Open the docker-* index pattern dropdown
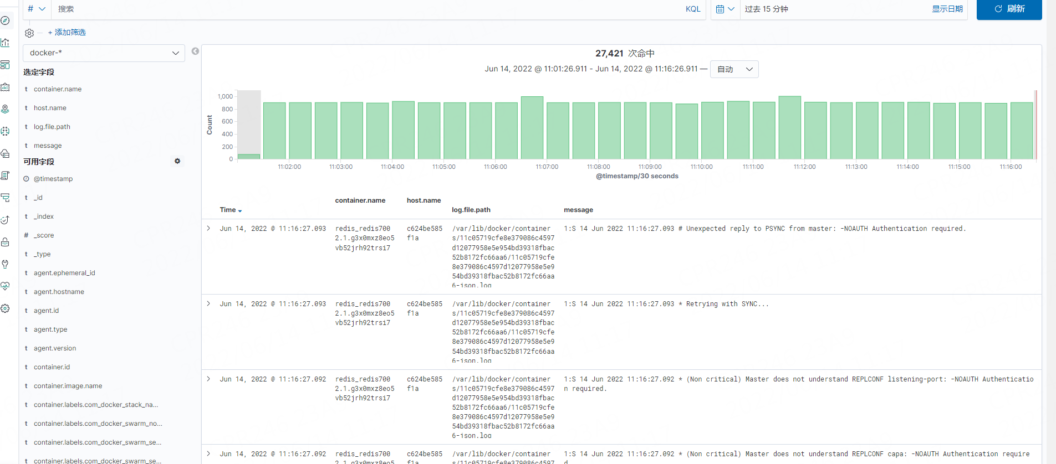This screenshot has width=1056, height=464. 104,53
